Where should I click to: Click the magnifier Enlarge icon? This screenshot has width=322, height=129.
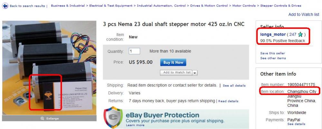[42, 118]
